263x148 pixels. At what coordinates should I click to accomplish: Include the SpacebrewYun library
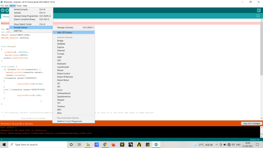74,97
